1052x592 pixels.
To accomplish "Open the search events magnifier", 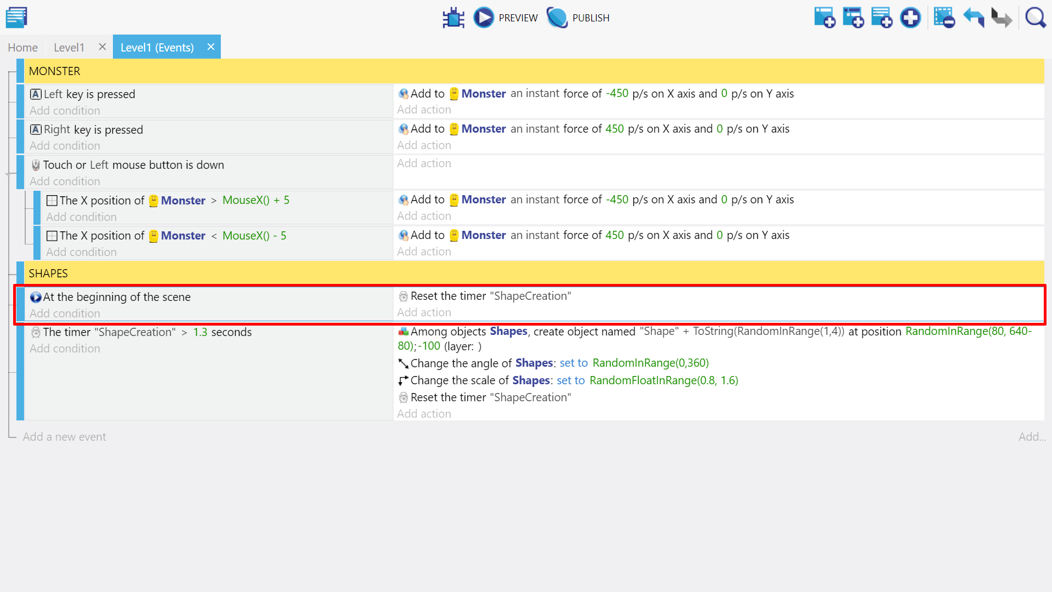I will [1035, 18].
